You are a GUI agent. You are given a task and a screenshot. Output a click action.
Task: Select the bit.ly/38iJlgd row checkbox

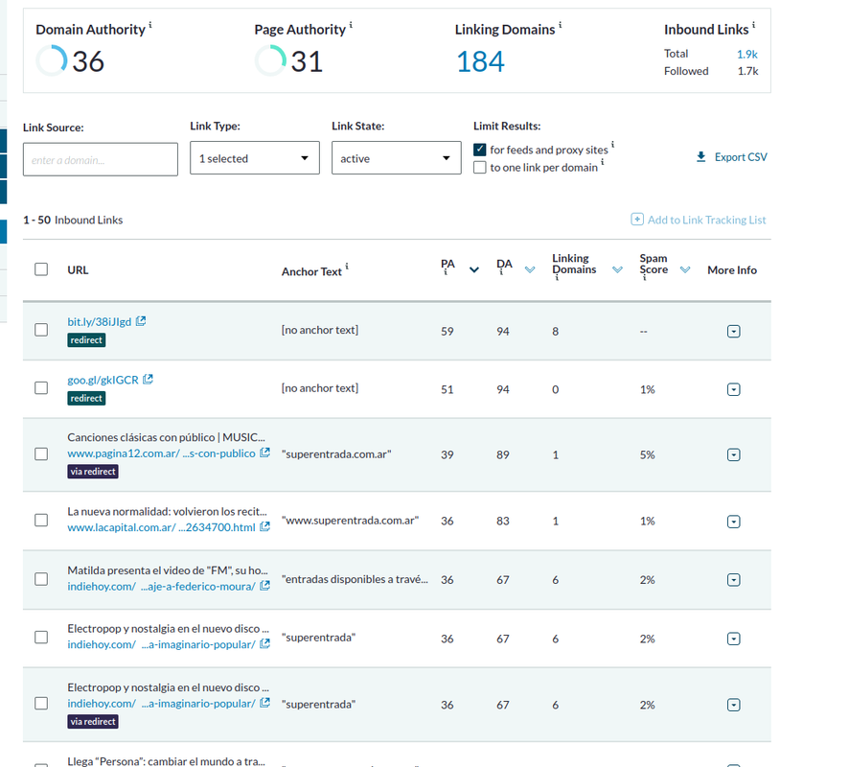click(x=41, y=330)
